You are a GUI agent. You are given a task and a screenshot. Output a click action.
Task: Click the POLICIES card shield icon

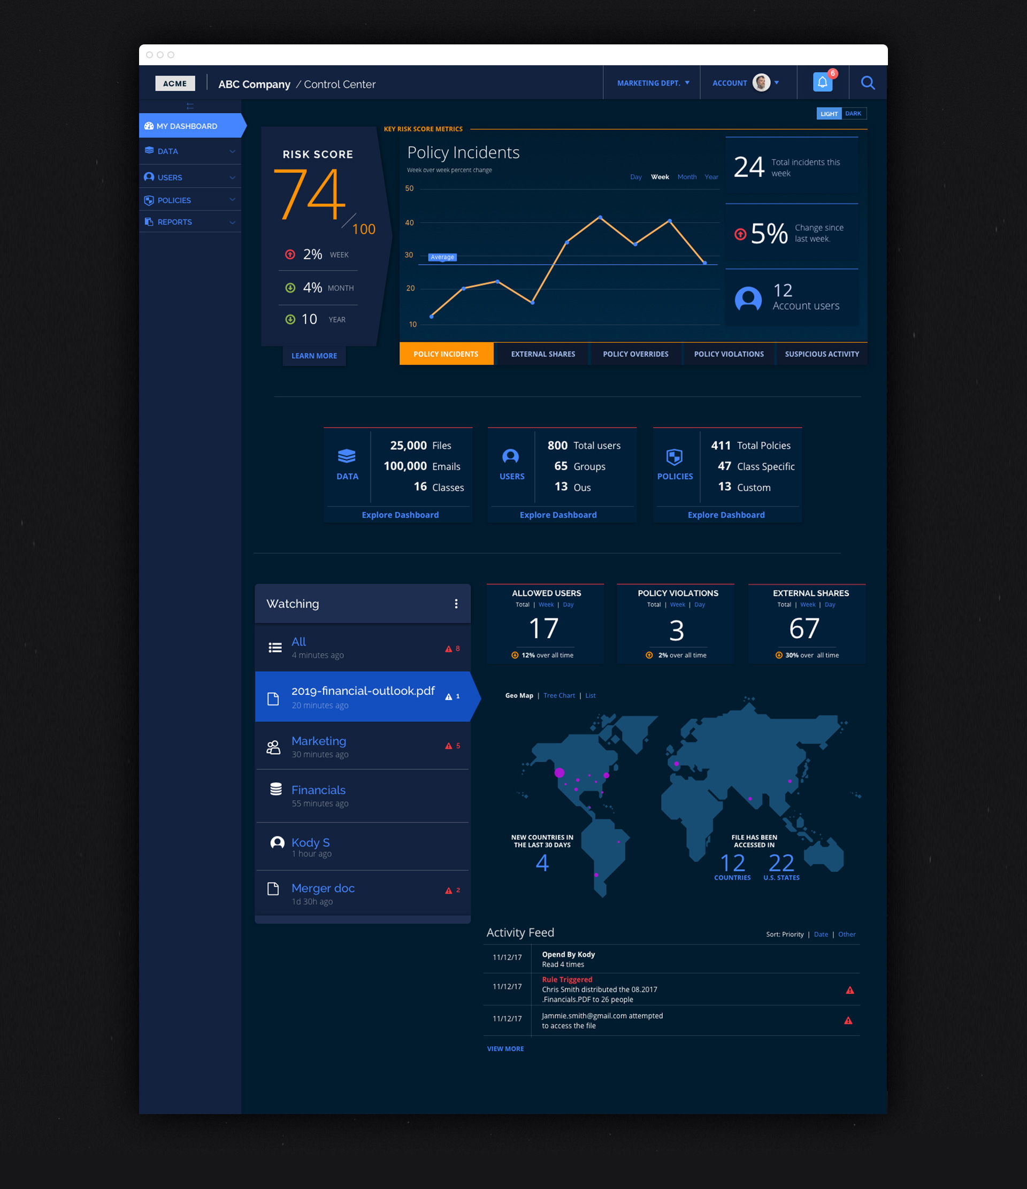pyautogui.click(x=674, y=457)
